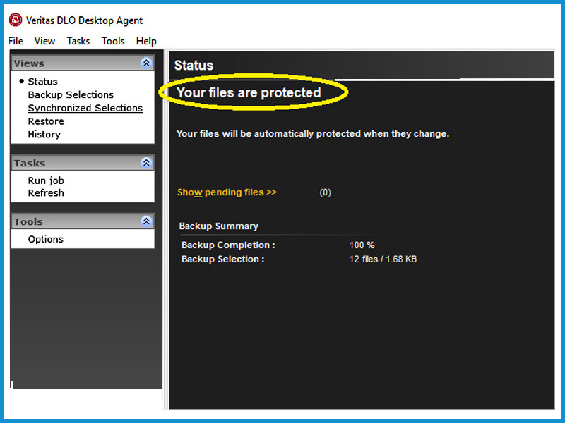
Task: Refresh the status using the Refresh task
Action: [46, 192]
